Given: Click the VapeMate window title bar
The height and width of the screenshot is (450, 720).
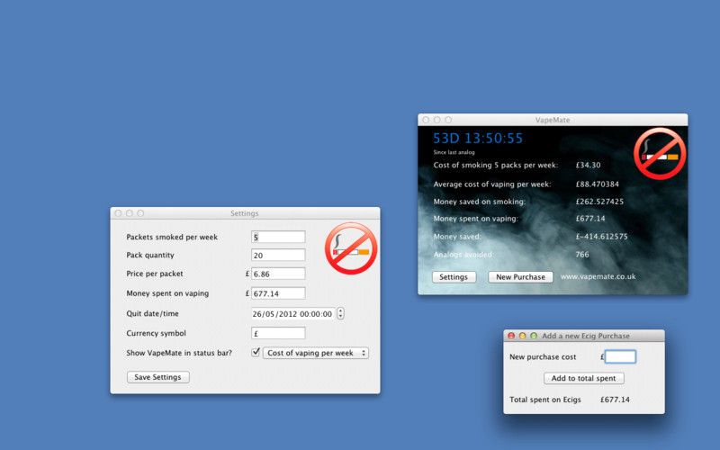Looking at the screenshot, I should 553,120.
